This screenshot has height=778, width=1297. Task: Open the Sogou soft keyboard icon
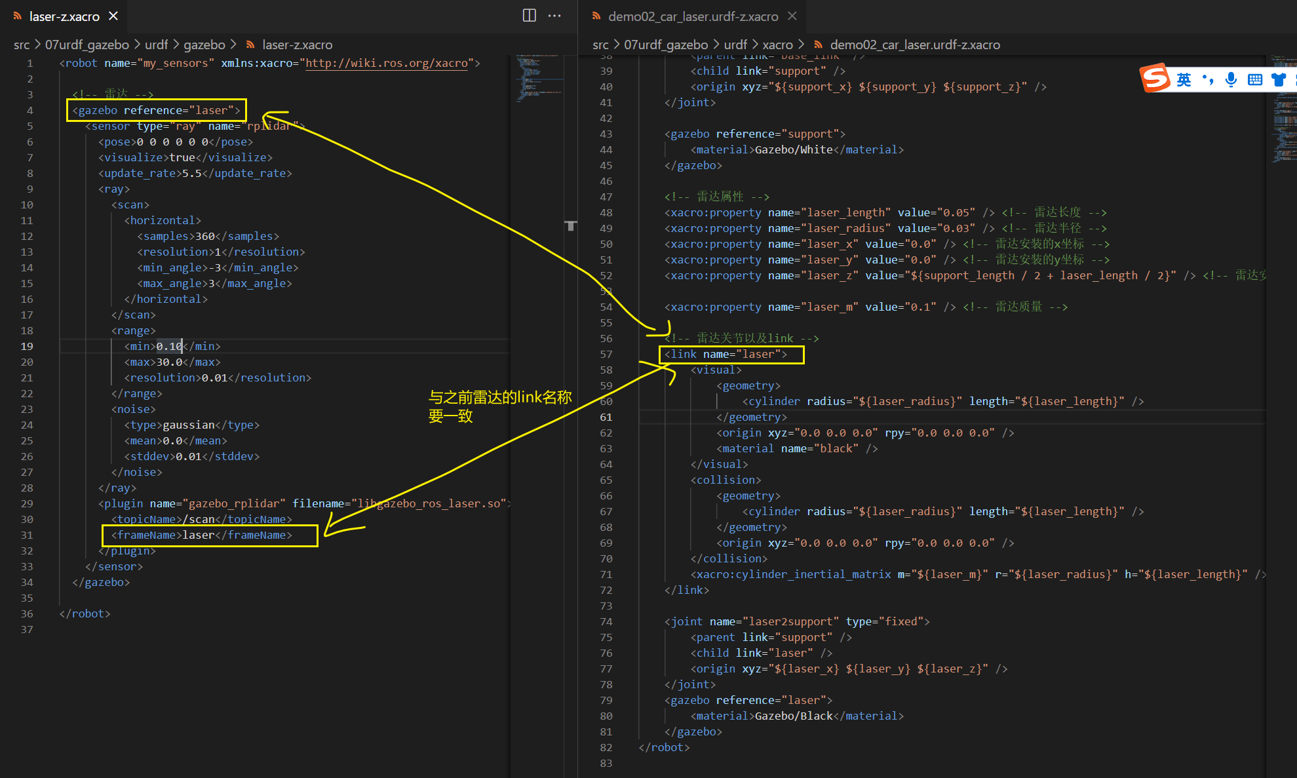(x=1254, y=79)
